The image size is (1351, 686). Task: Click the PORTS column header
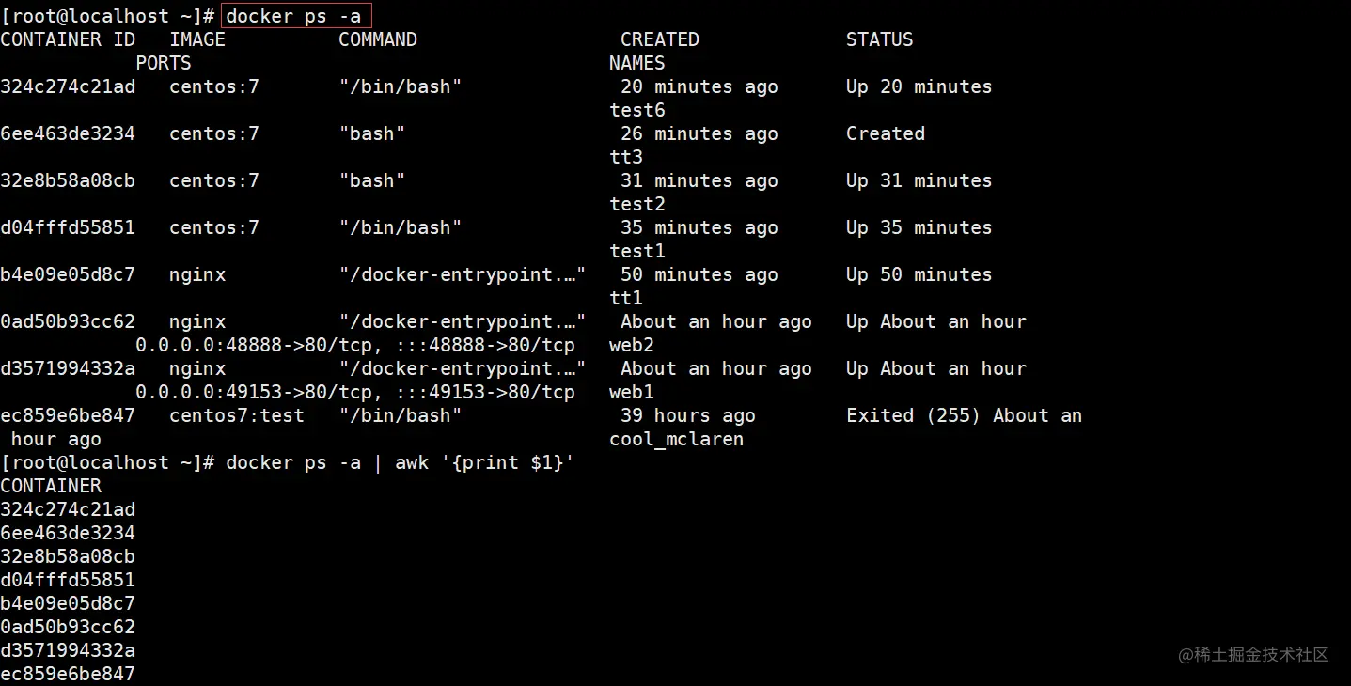pyautogui.click(x=164, y=63)
